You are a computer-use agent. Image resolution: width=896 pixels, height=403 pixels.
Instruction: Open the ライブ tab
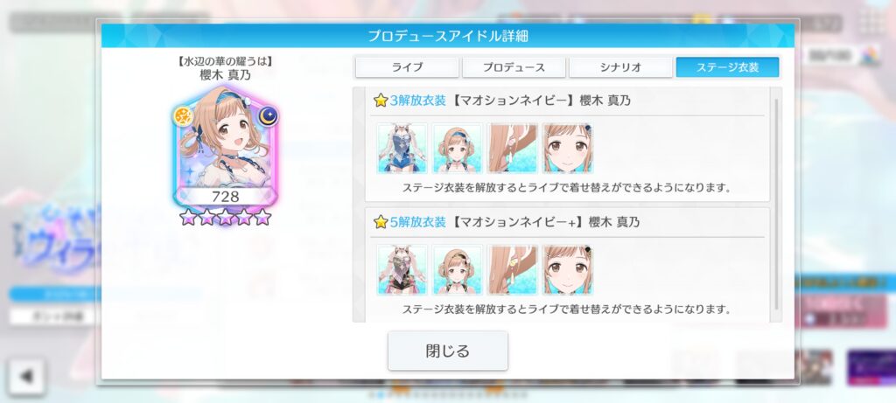click(x=407, y=66)
